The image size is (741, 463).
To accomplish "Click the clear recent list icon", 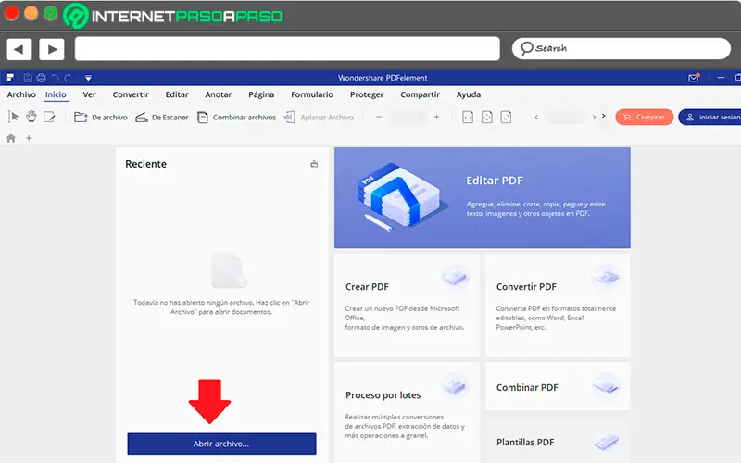I will [314, 164].
